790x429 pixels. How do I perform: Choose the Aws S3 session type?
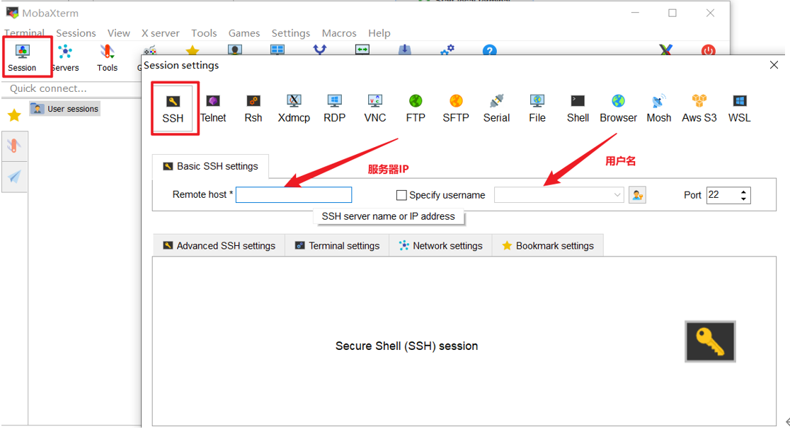[699, 108]
